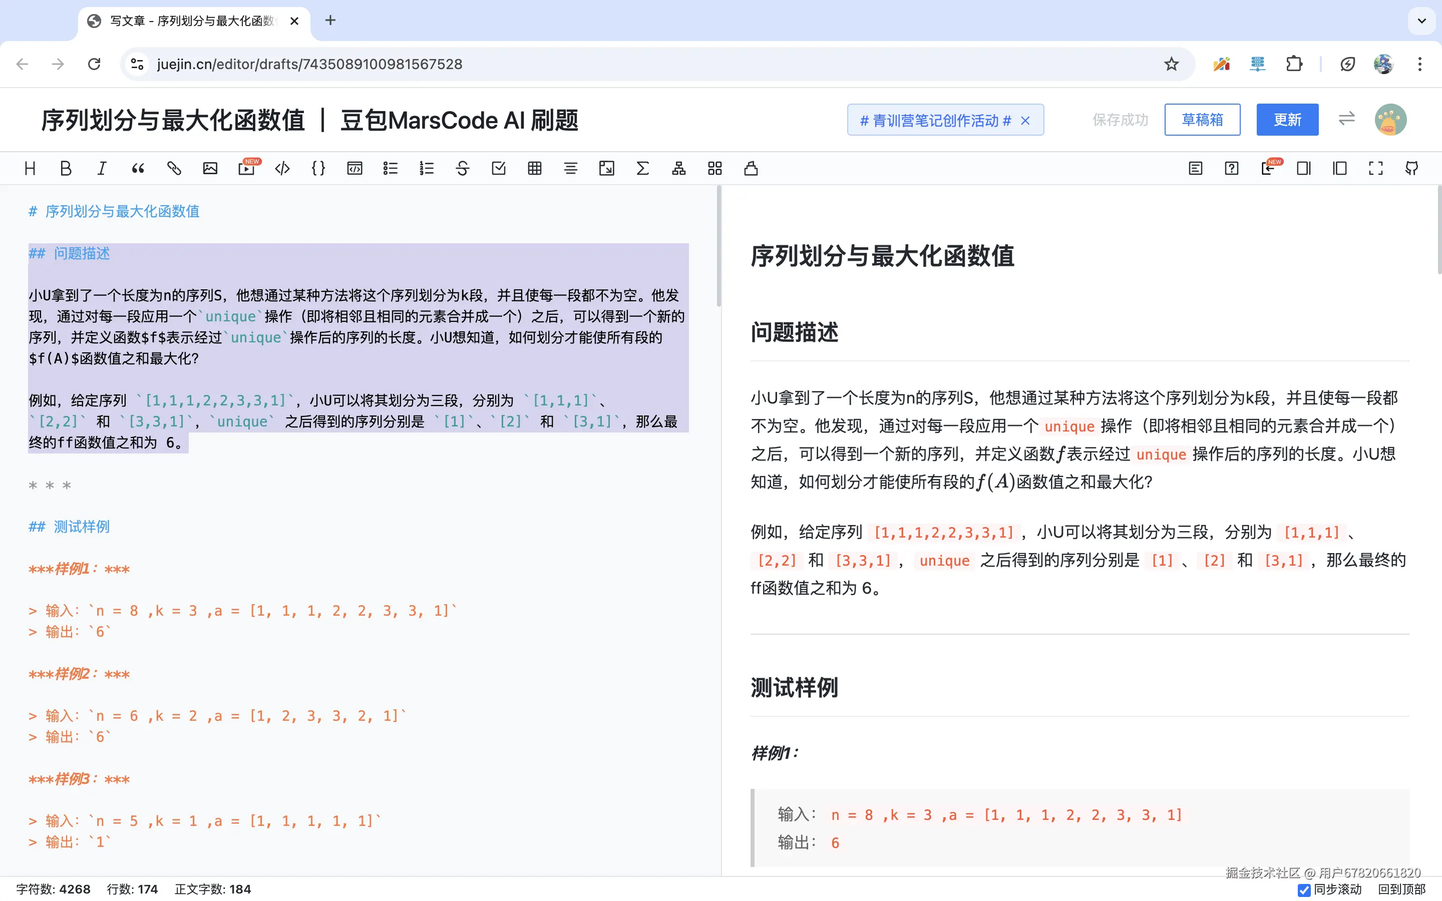Enter fullscreen editing mode

pyautogui.click(x=1376, y=169)
